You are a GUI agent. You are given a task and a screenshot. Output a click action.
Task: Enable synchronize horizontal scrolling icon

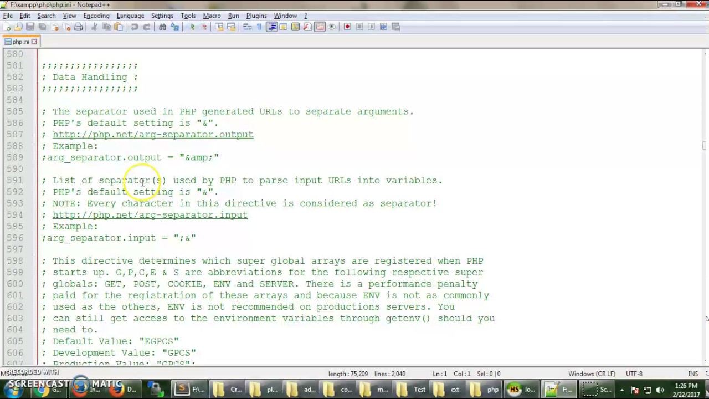[232, 27]
